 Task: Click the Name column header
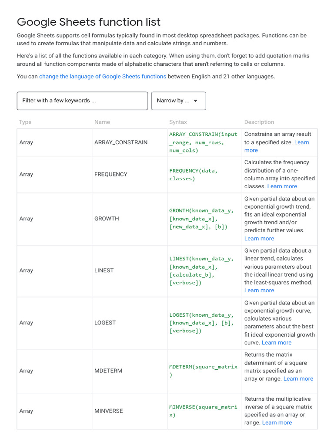pyautogui.click(x=102, y=122)
